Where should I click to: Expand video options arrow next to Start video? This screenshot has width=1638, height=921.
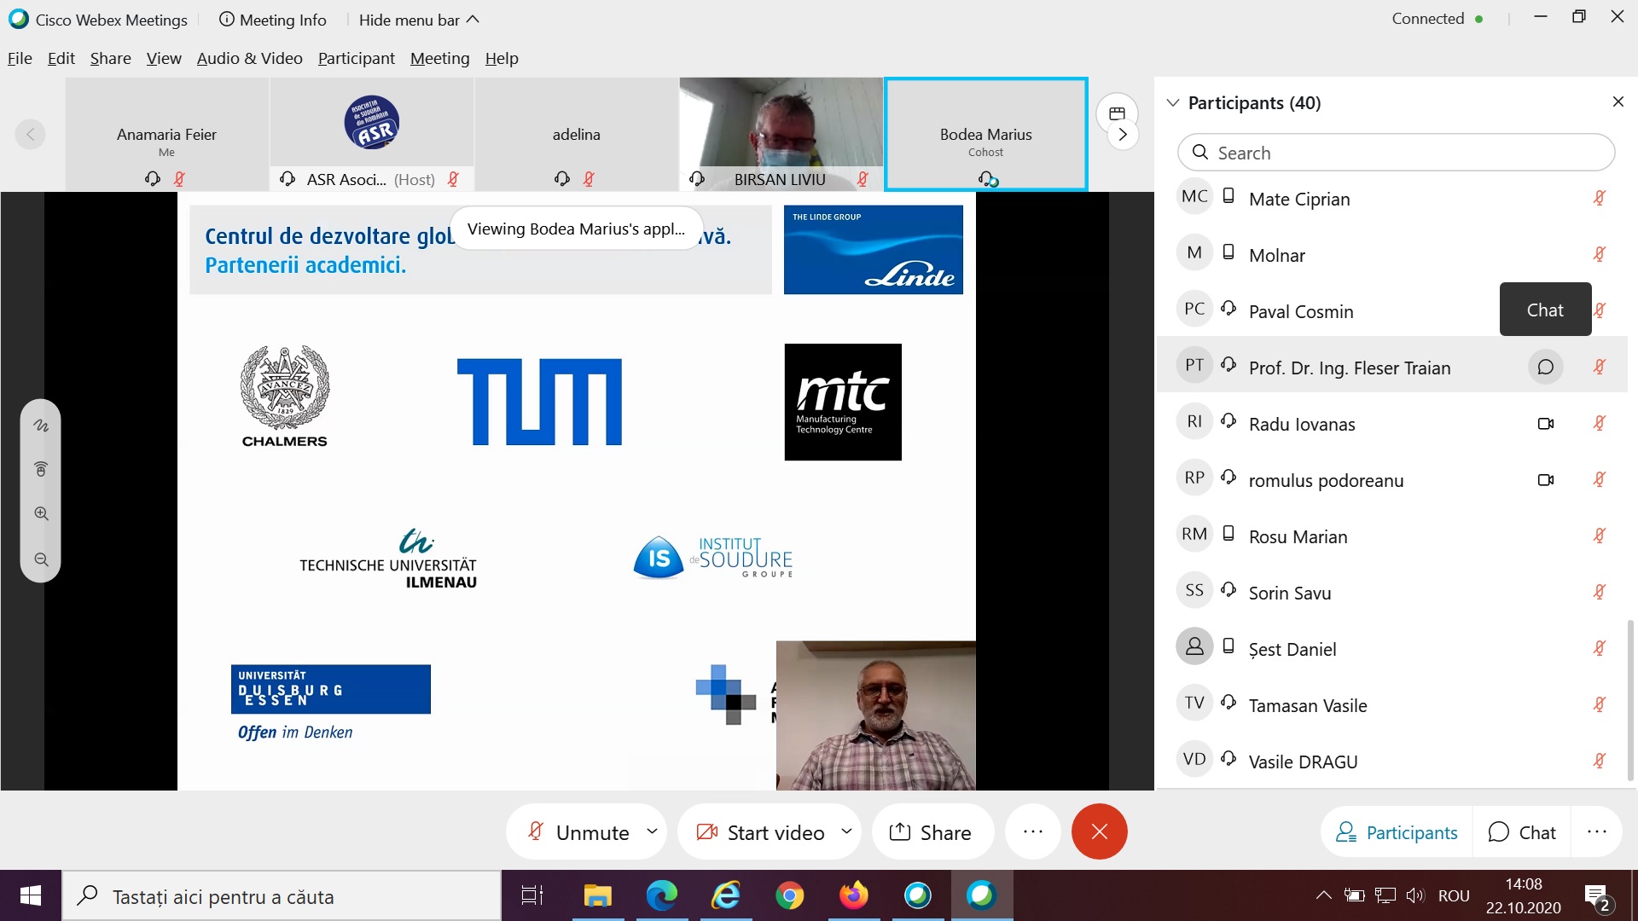(846, 831)
